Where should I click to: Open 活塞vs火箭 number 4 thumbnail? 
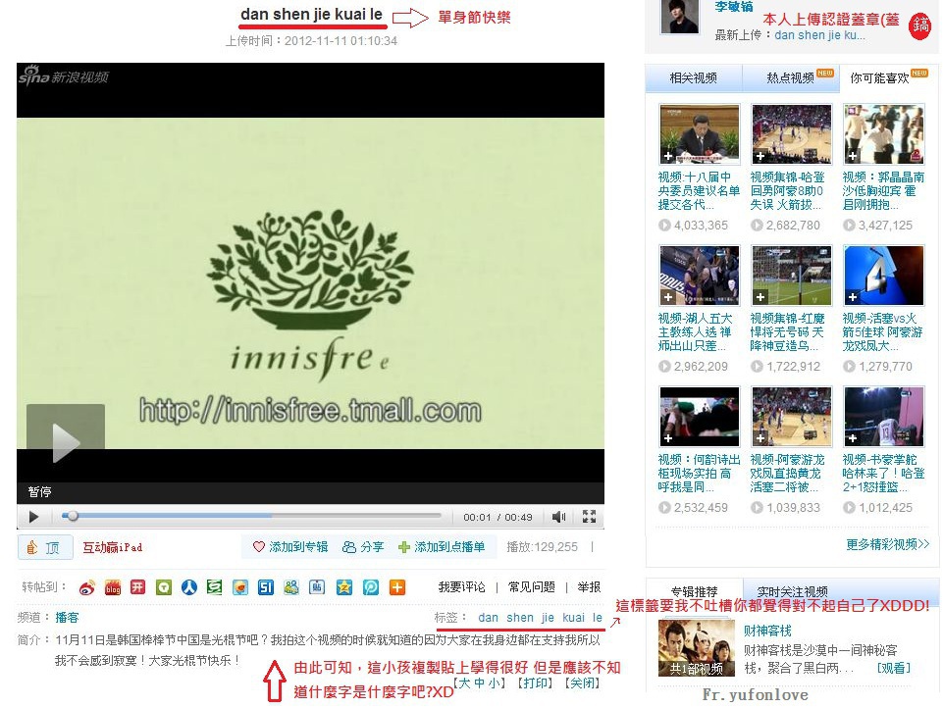click(883, 276)
